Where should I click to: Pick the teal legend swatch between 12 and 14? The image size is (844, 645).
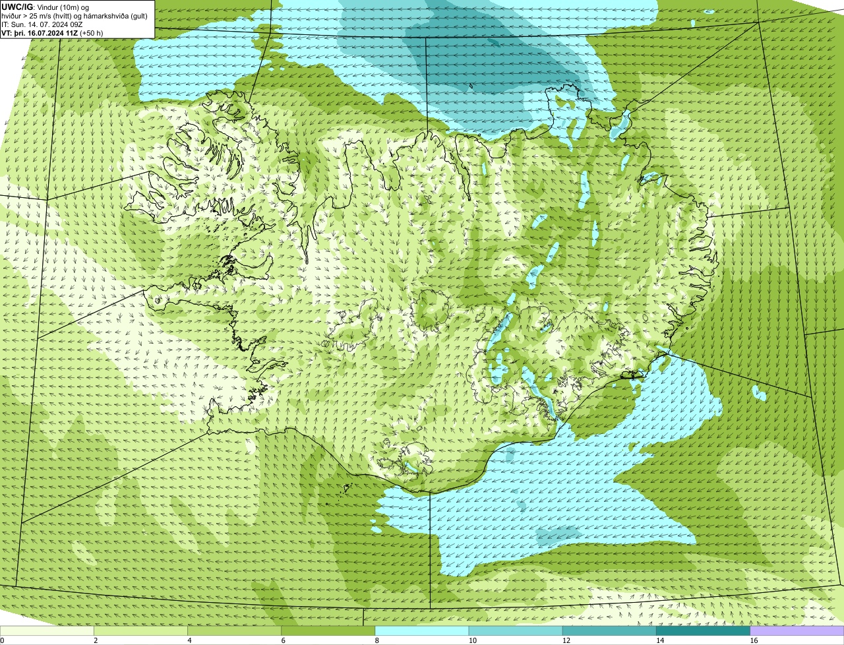tap(610, 631)
